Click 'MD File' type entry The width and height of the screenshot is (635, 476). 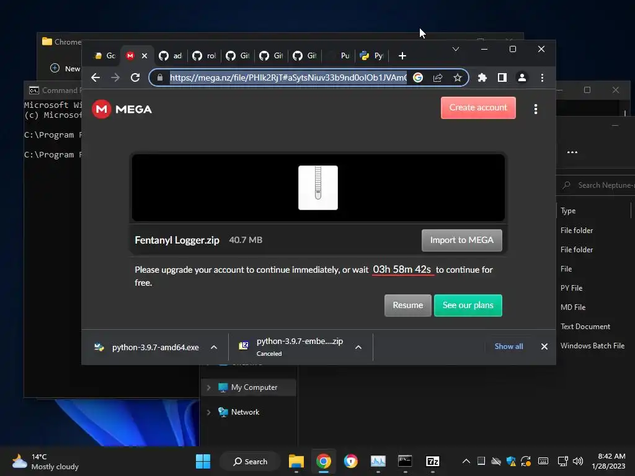[573, 307]
